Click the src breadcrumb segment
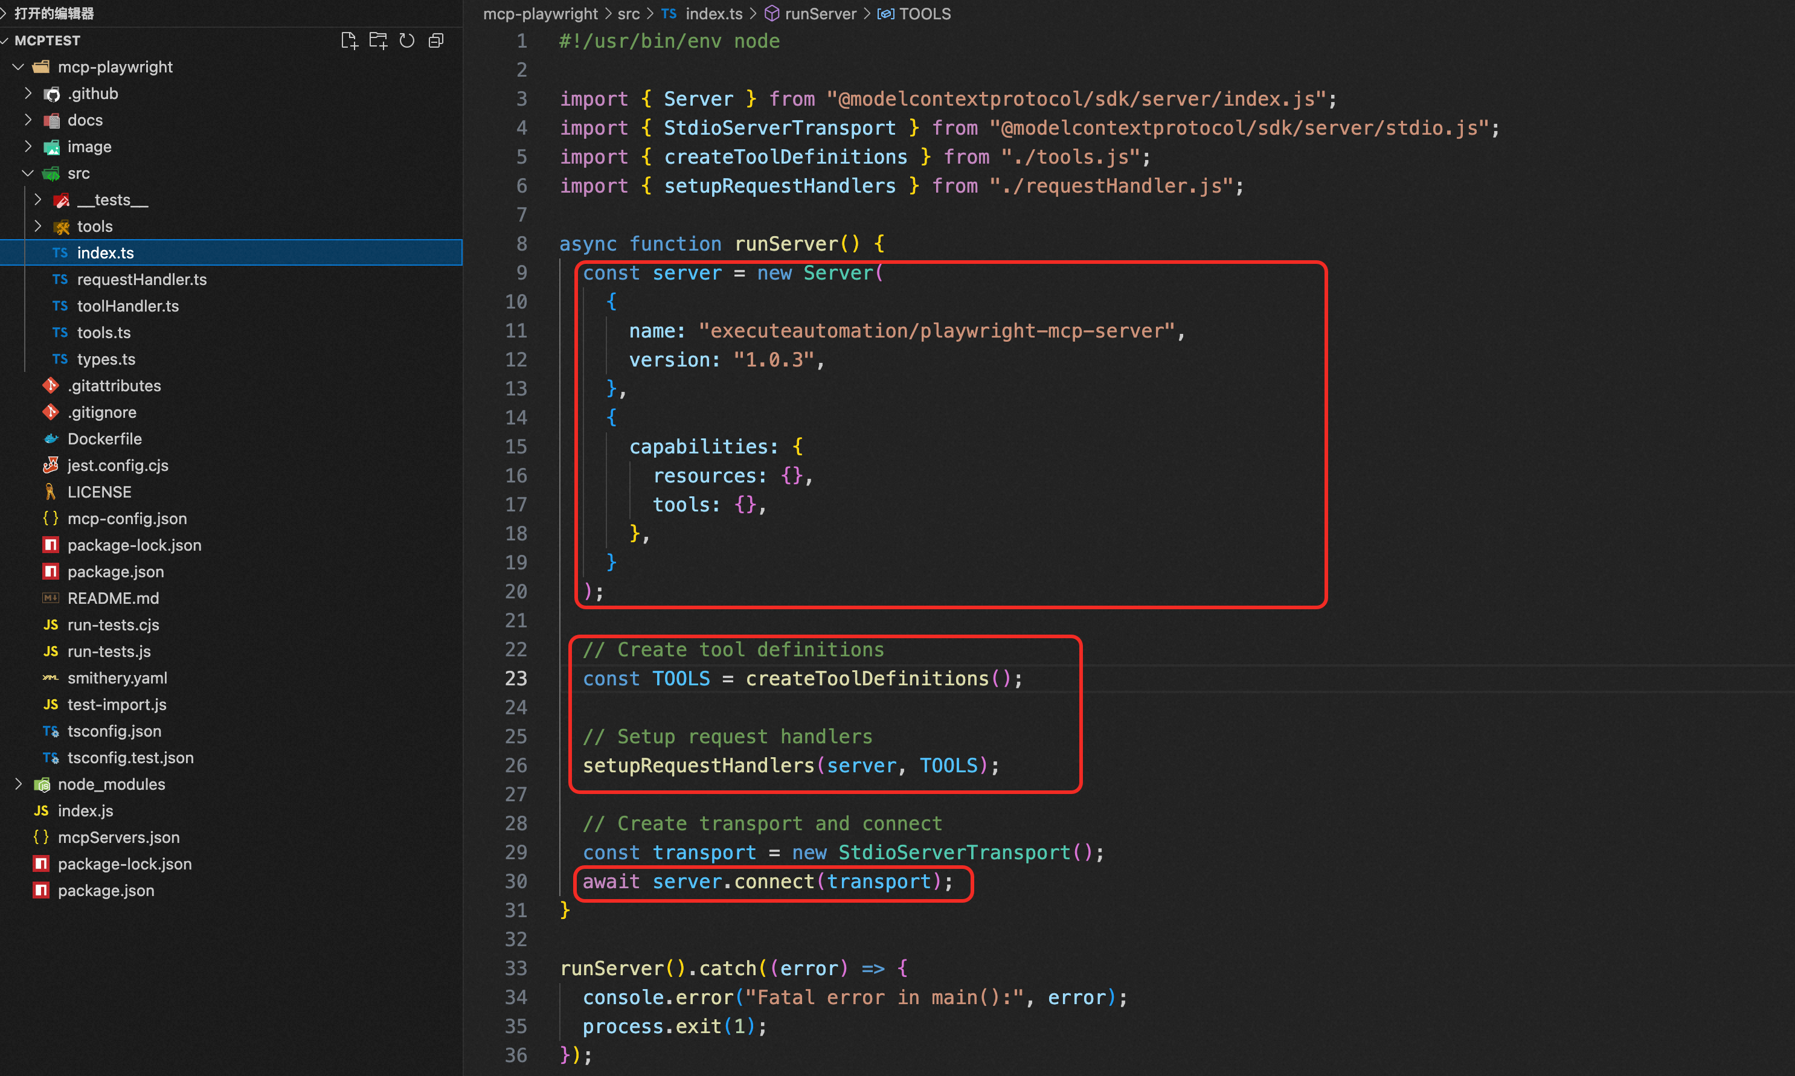 pos(628,14)
